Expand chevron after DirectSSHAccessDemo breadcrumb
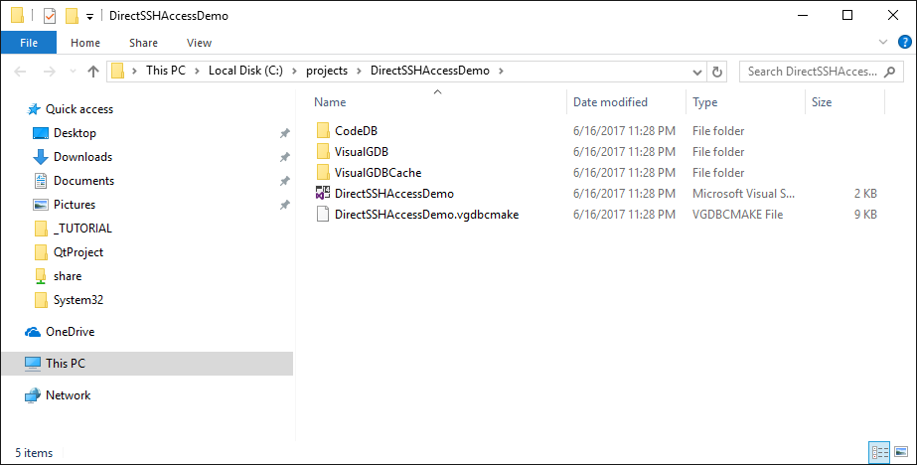917x465 pixels. point(501,71)
